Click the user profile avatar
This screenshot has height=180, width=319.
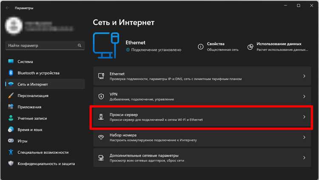[x=14, y=26]
